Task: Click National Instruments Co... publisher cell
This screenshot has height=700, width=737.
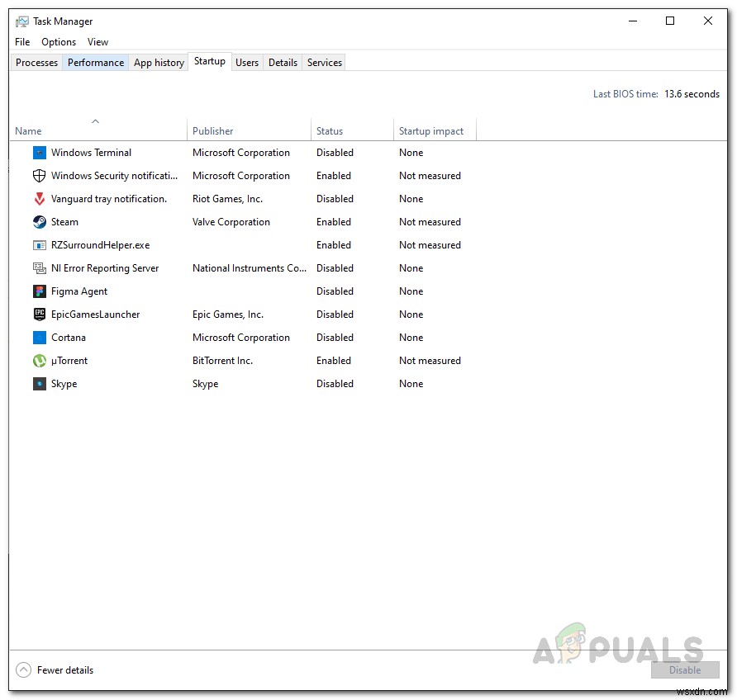Action: coord(250,268)
